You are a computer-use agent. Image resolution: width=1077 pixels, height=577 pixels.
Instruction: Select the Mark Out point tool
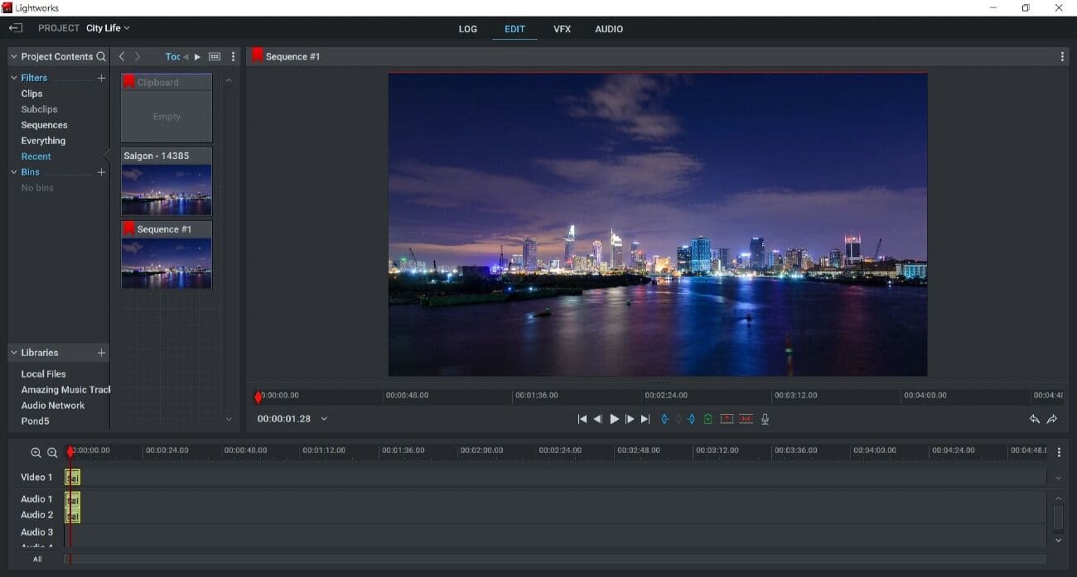coord(692,419)
